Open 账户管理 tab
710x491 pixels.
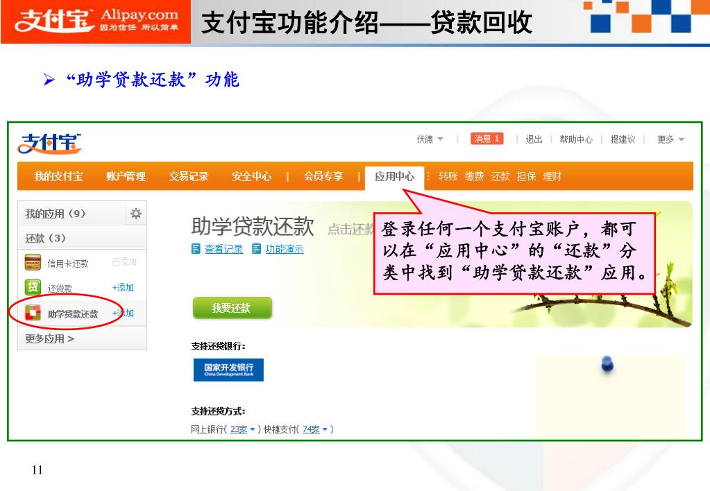tap(126, 176)
